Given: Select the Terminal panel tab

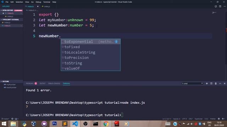Looking at the screenshot, I should [x=66, y=84].
